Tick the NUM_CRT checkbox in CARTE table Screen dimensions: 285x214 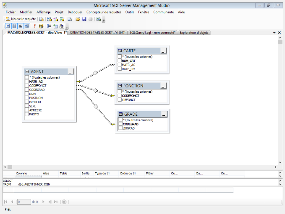120,61
